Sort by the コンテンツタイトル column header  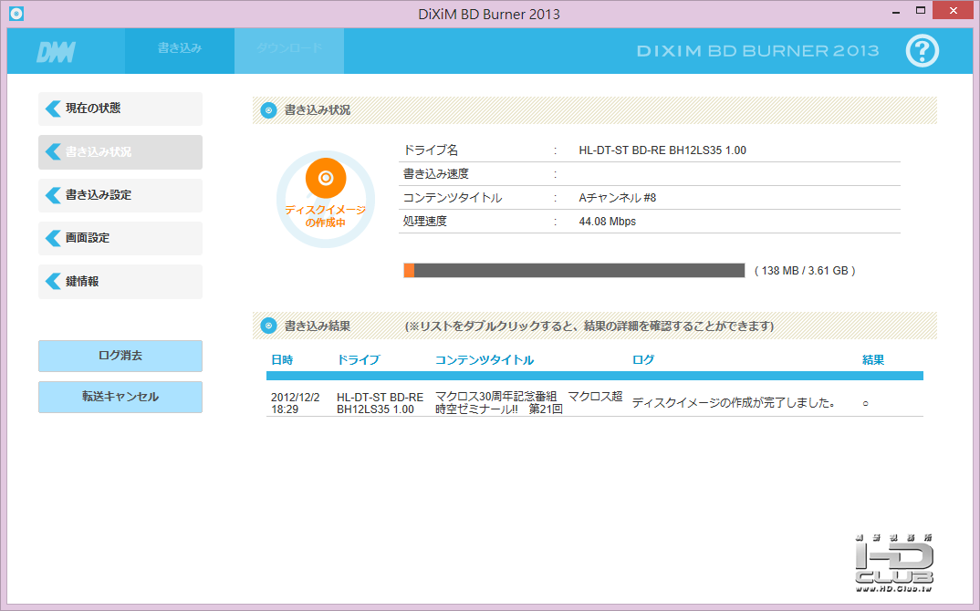click(x=485, y=360)
